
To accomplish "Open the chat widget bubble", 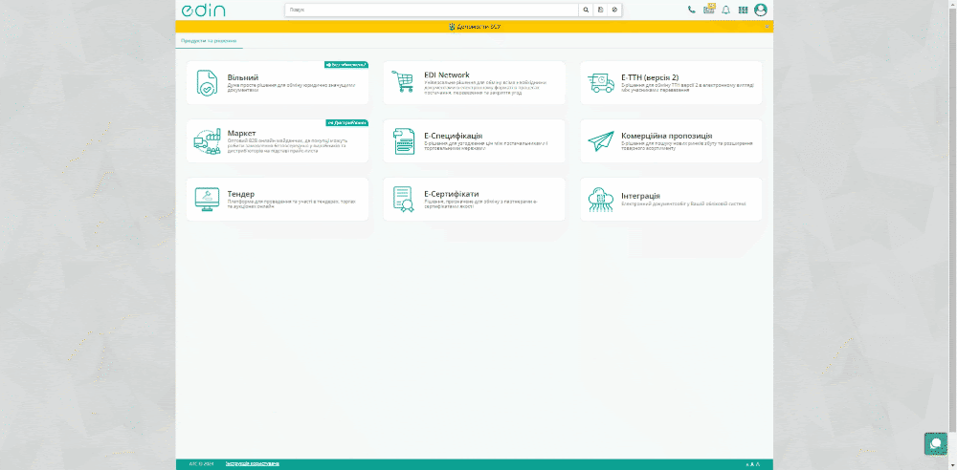I will (x=936, y=444).
